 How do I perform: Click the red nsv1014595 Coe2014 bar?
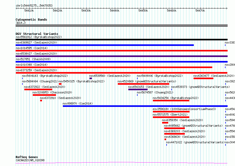[x=121, y=51]
